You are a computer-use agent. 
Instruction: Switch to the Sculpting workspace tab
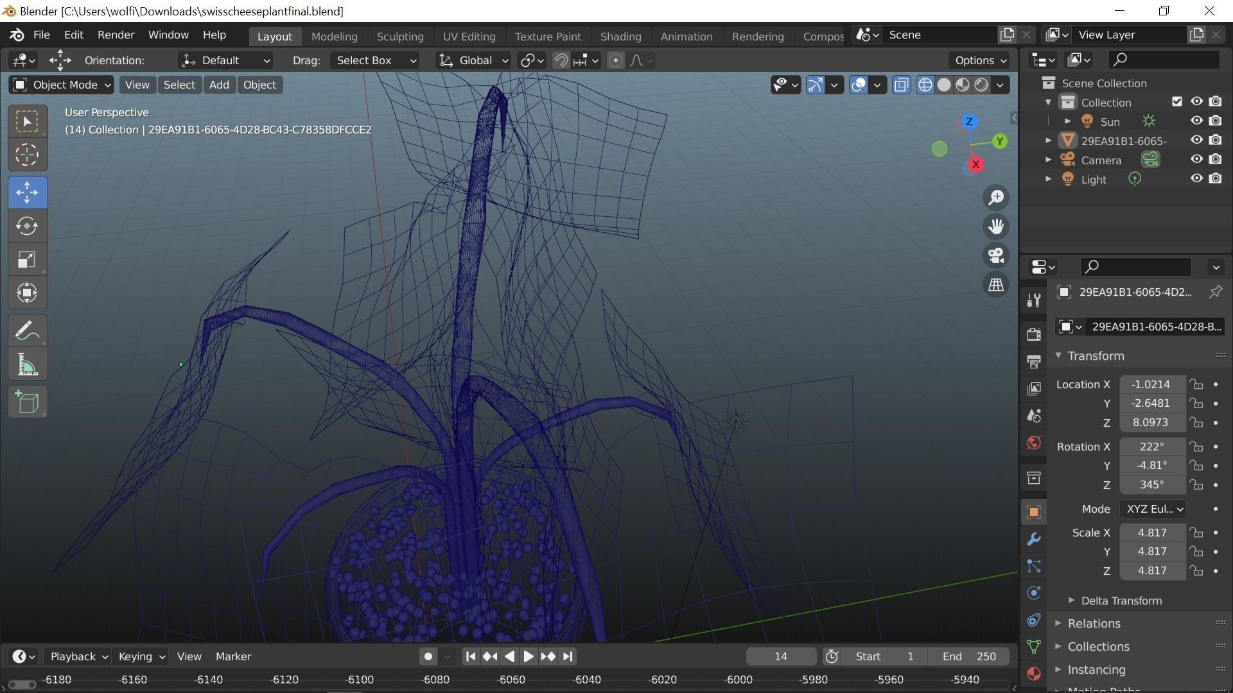399,37
